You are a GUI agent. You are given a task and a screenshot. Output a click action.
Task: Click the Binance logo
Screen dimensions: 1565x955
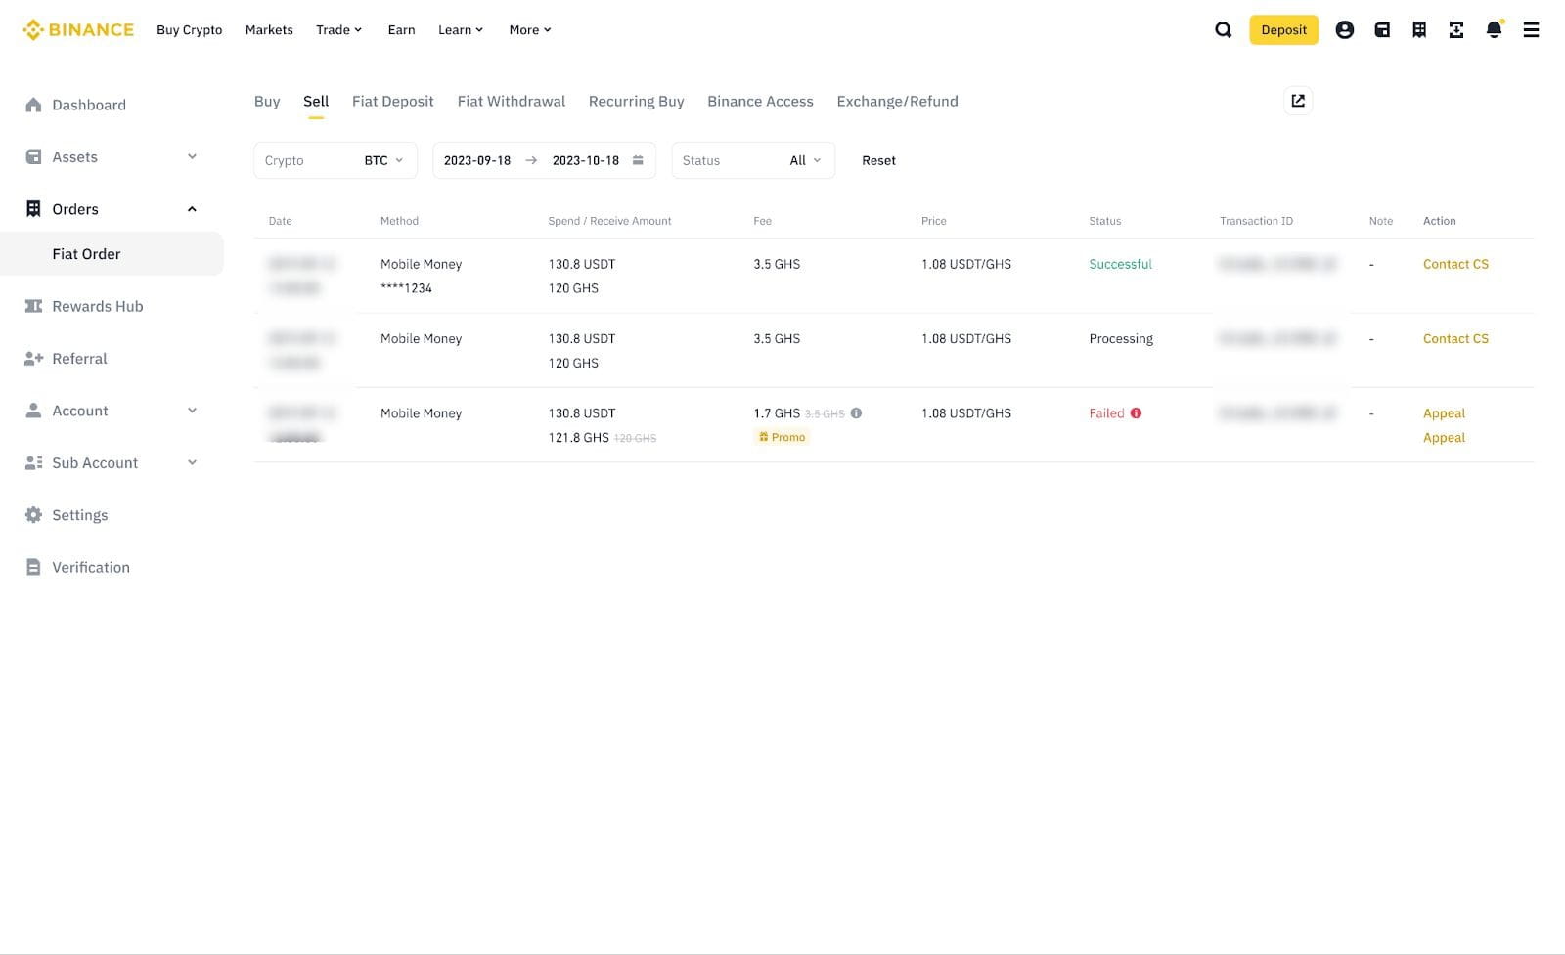pos(78,30)
